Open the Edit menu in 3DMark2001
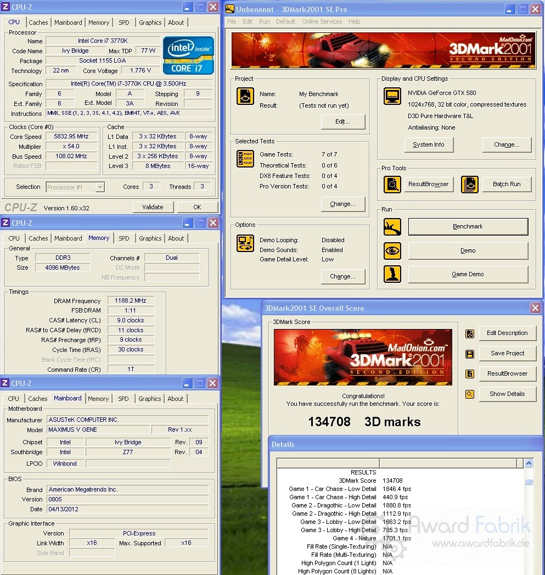 [248, 21]
